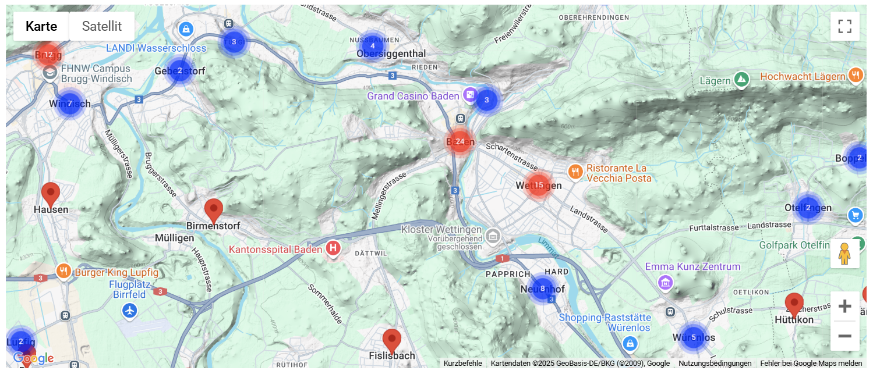Zoom out with the minus button
The width and height of the screenshot is (873, 374).
pos(845,336)
